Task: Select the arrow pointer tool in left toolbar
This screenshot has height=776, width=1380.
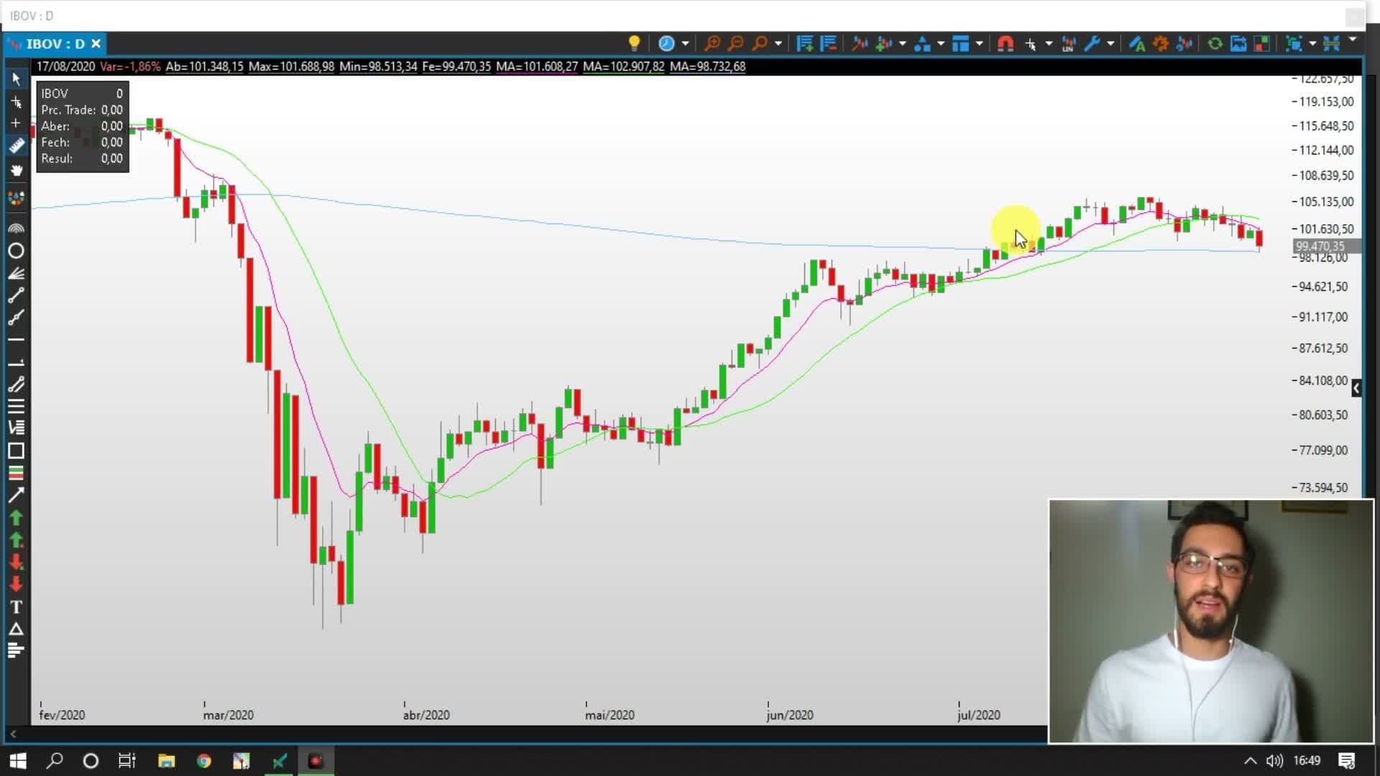Action: (x=16, y=79)
